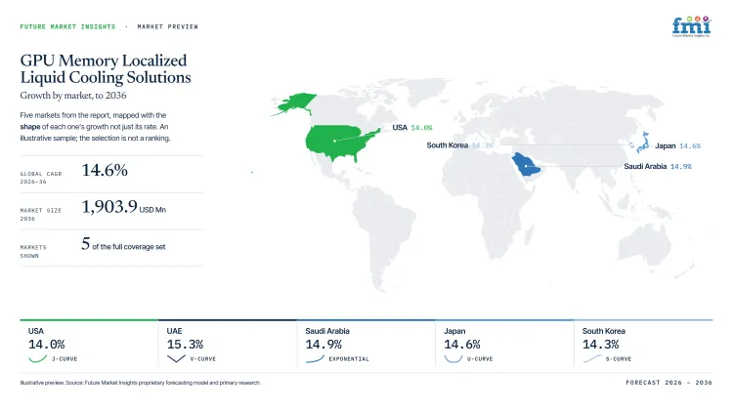Viewport: 733px width, 411px height.
Task: Click the Saudi Arabia exponential curve icon
Action: click(x=315, y=358)
